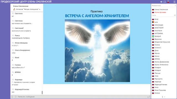Select guest Лиза in the list
Image resolution: width=177 pixels, height=99 pixels.
(x=156, y=76)
